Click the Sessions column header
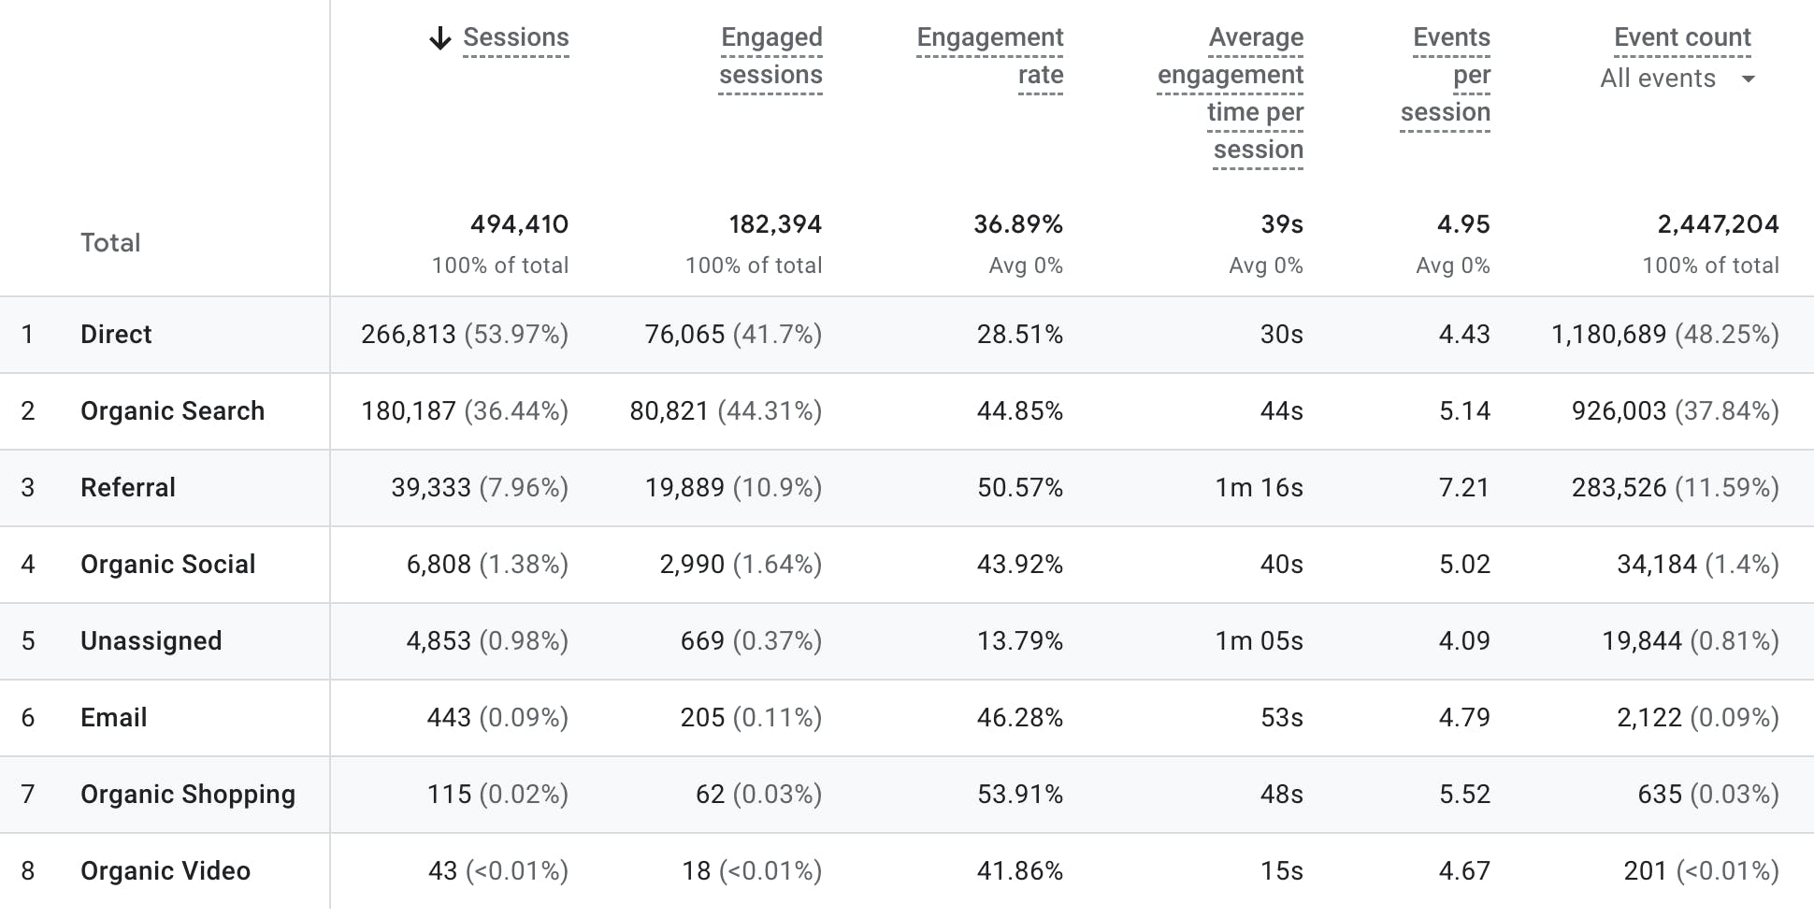This screenshot has height=918, width=1814. click(x=515, y=37)
